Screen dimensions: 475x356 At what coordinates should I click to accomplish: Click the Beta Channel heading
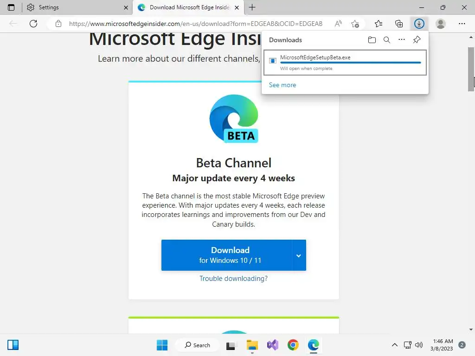point(234,163)
